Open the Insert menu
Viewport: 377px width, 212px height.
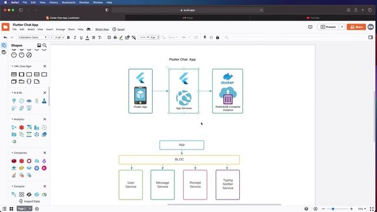[x=49, y=29]
